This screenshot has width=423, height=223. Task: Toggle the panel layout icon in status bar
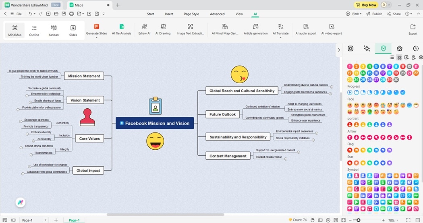coord(14,220)
